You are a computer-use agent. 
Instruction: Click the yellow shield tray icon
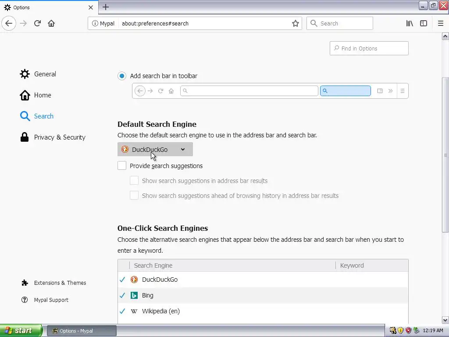pyautogui.click(x=401, y=331)
